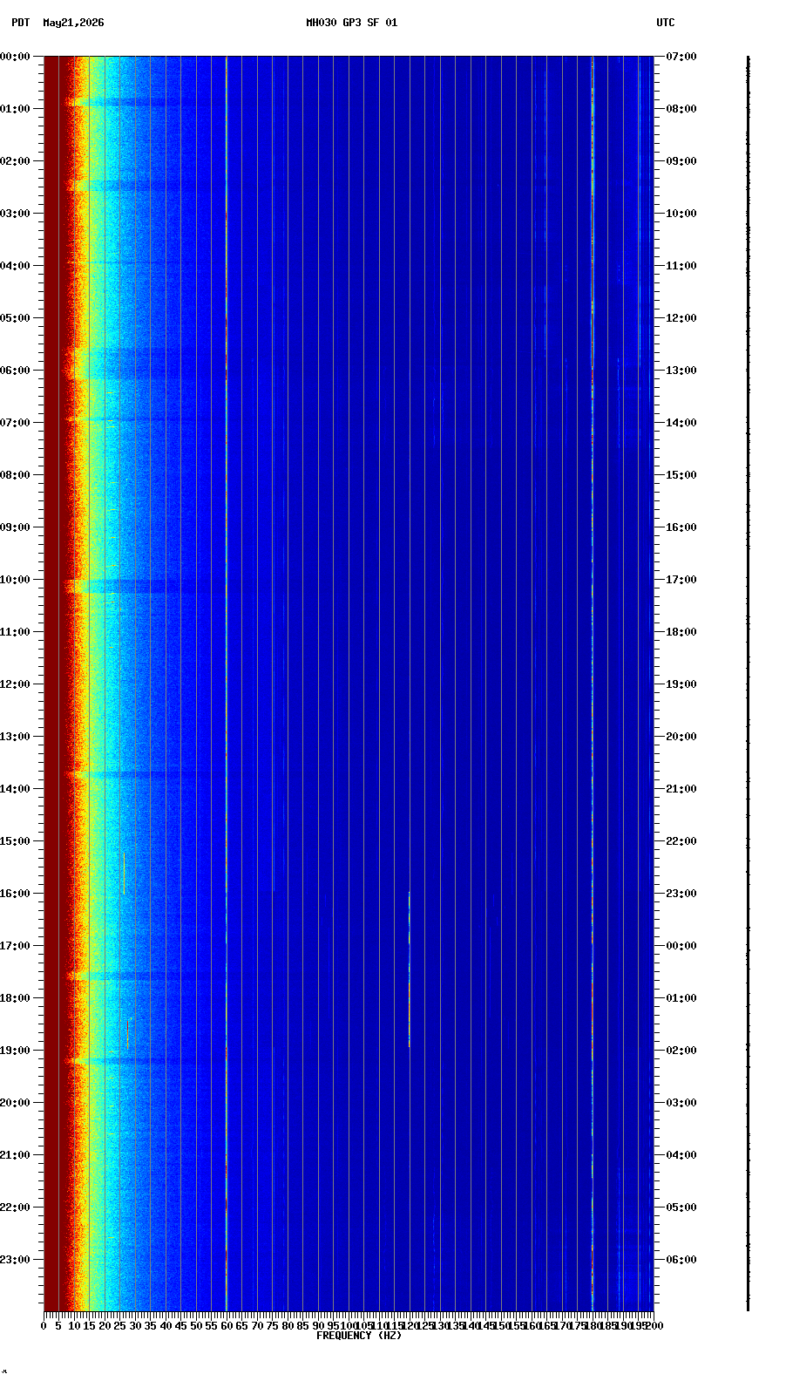Click the 22:00 PDT time label
Viewport: 786px width, 1381px height.
(15, 1208)
